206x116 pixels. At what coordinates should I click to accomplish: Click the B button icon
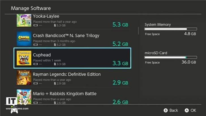[x=166, y=110]
